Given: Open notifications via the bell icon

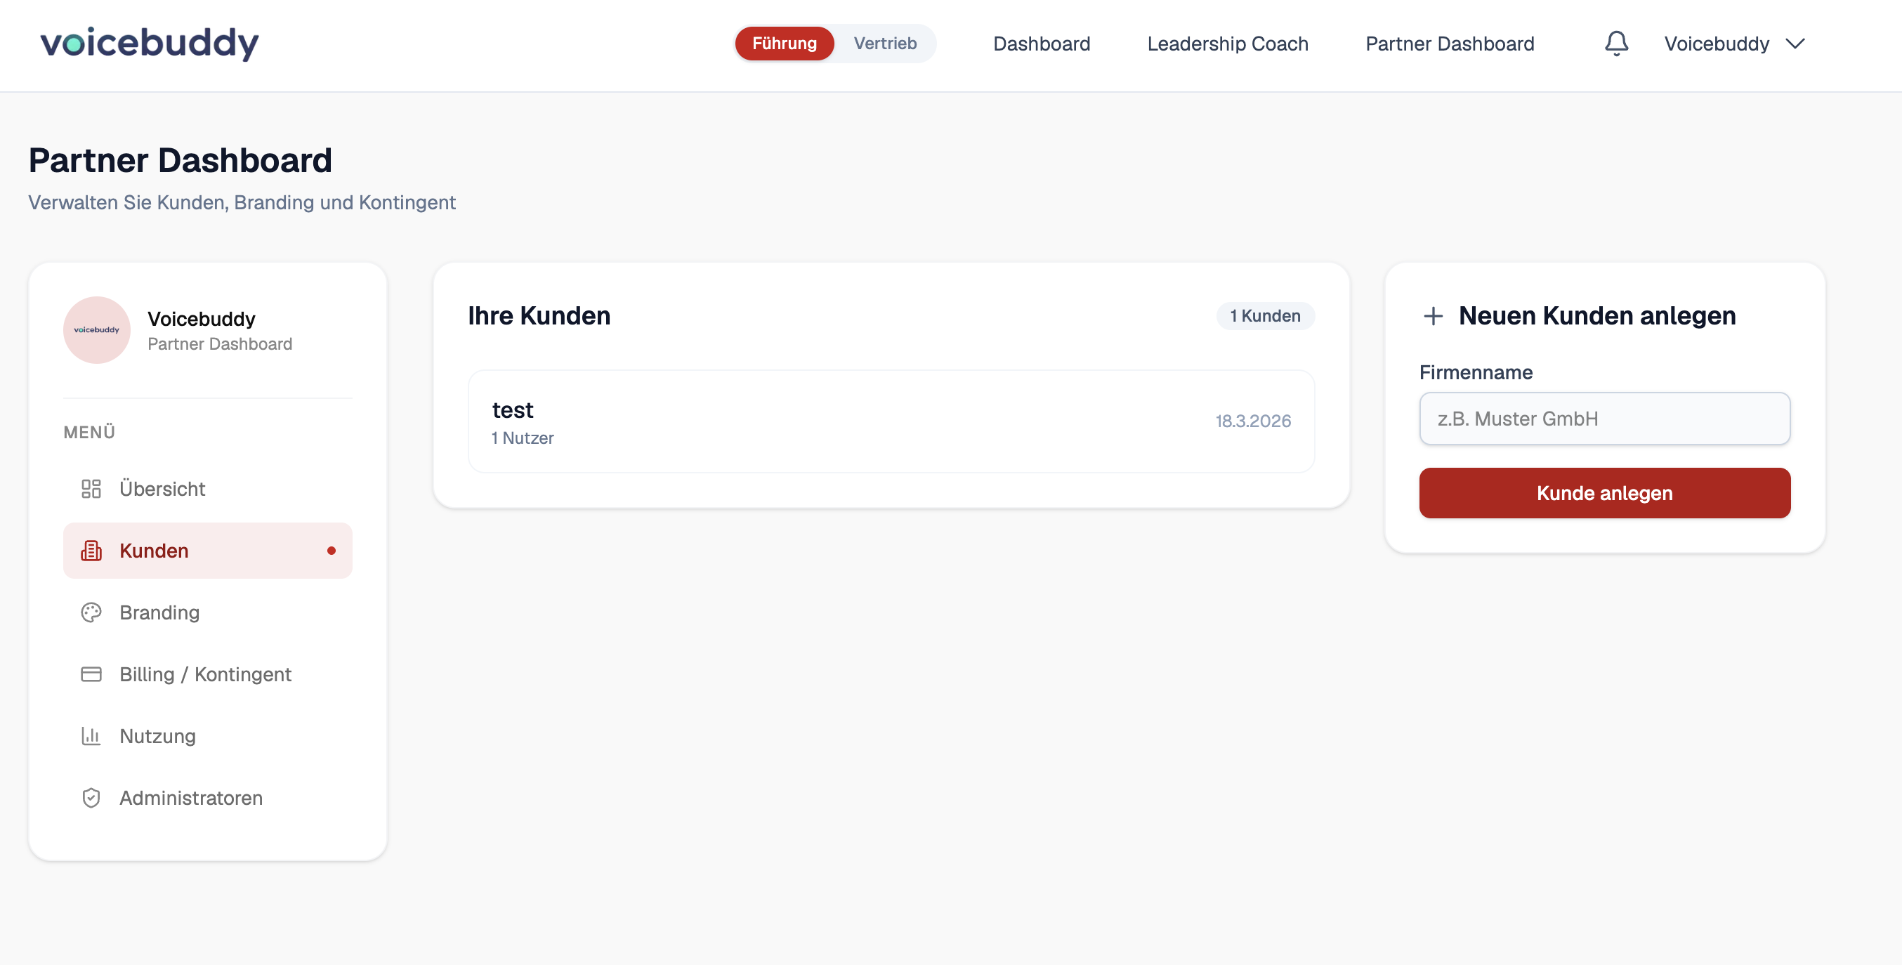Looking at the screenshot, I should click(x=1615, y=44).
